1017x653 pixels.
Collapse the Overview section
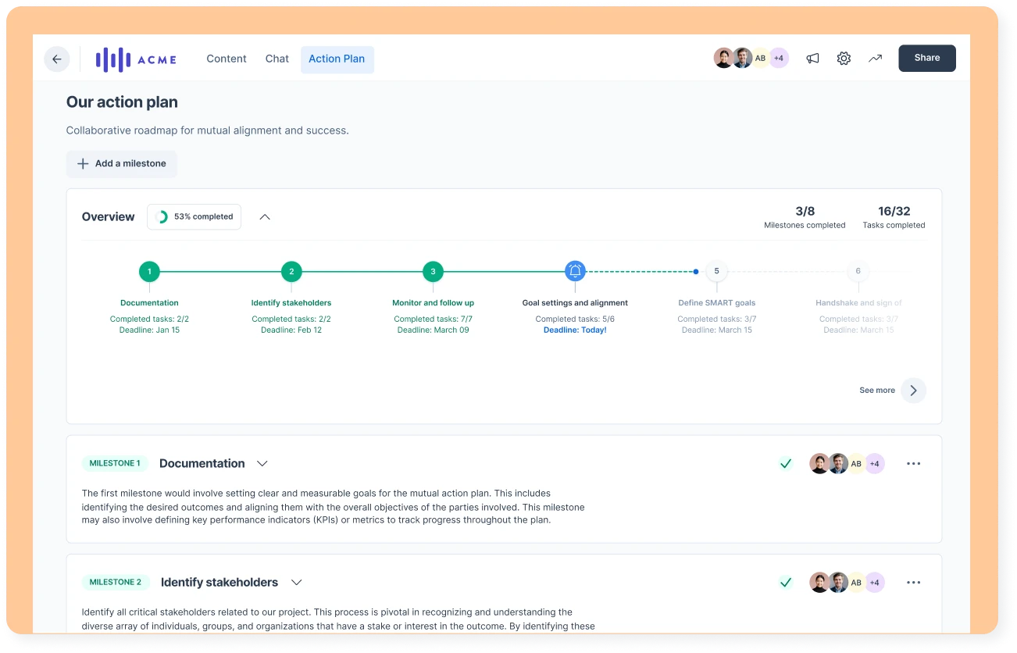point(264,216)
